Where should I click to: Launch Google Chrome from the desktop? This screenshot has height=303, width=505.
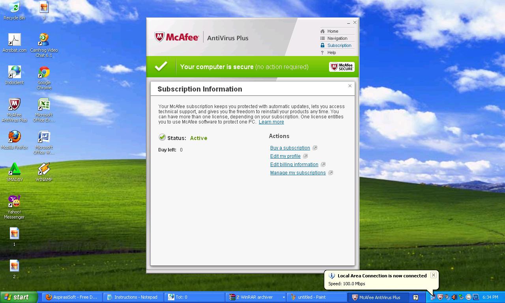(x=44, y=77)
